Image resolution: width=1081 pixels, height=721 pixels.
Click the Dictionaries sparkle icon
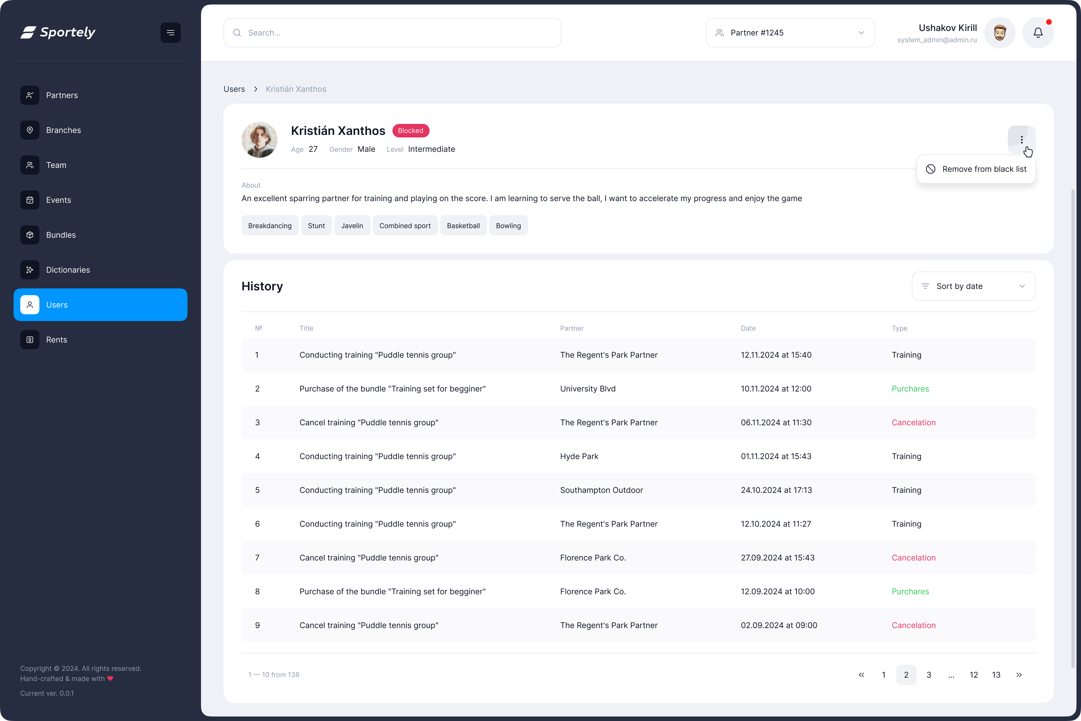30,270
